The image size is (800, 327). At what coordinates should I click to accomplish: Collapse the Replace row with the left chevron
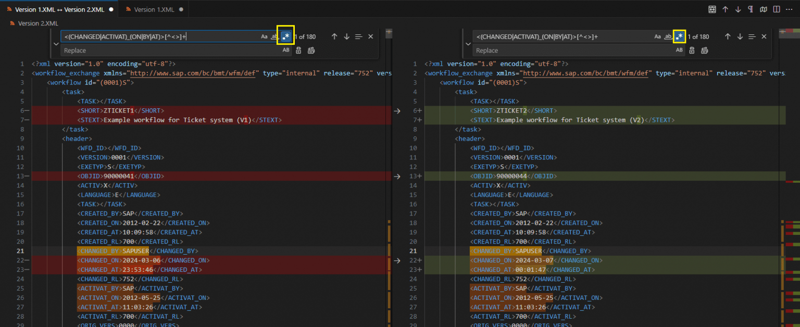[x=56, y=43]
